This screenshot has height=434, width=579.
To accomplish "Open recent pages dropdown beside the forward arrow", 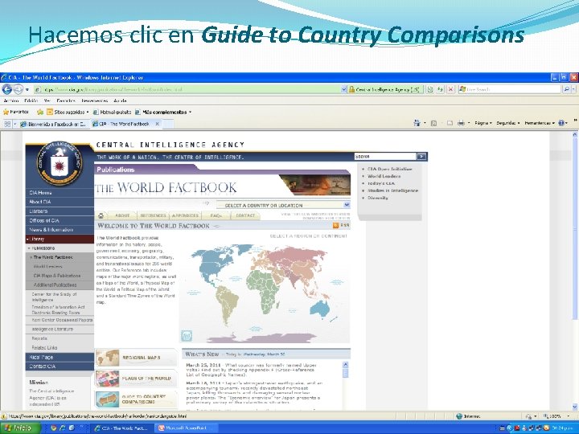I will coord(27,90).
